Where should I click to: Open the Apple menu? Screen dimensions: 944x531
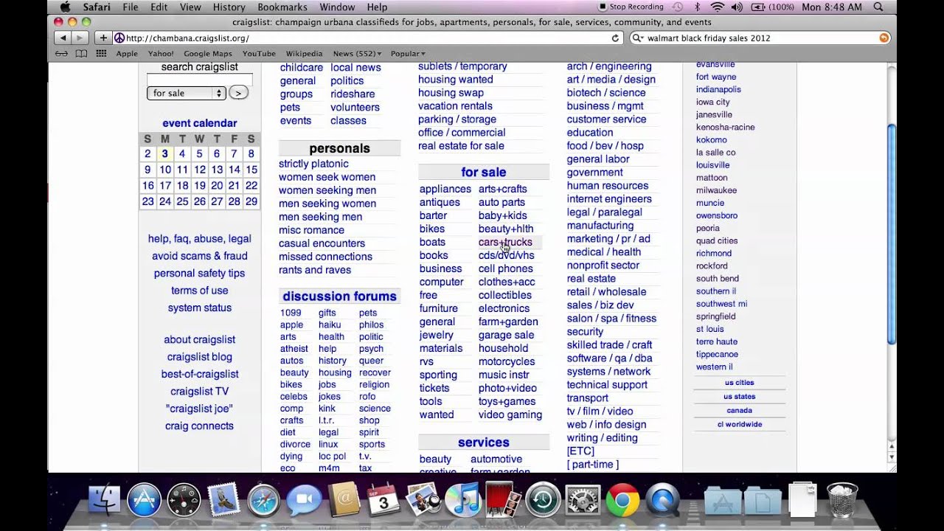point(65,7)
